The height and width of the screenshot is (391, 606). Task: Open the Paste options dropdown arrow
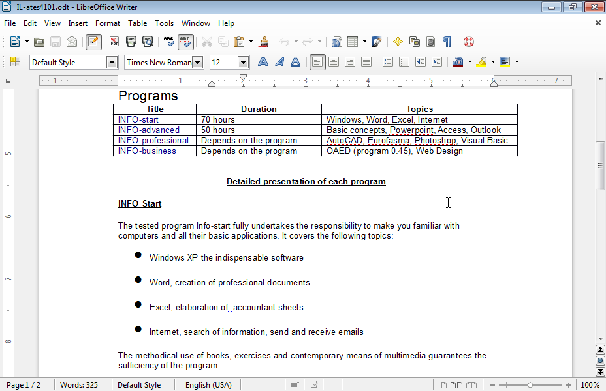251,42
